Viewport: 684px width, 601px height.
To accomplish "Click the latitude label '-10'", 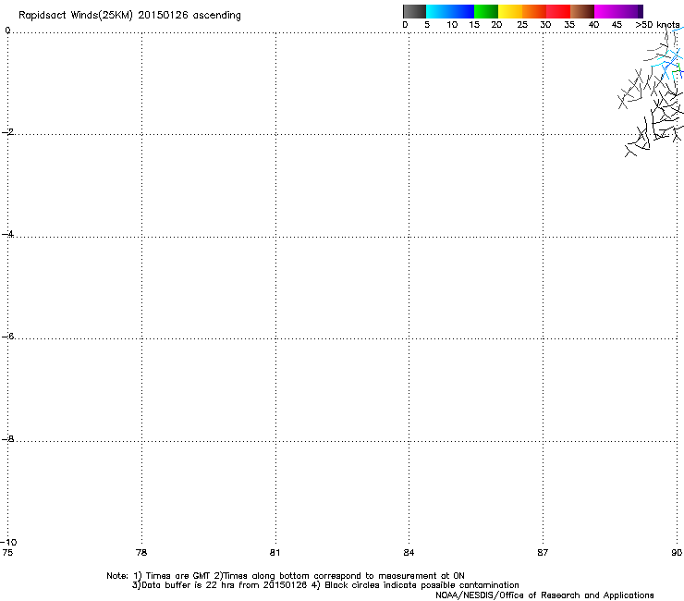I will [x=8, y=542].
